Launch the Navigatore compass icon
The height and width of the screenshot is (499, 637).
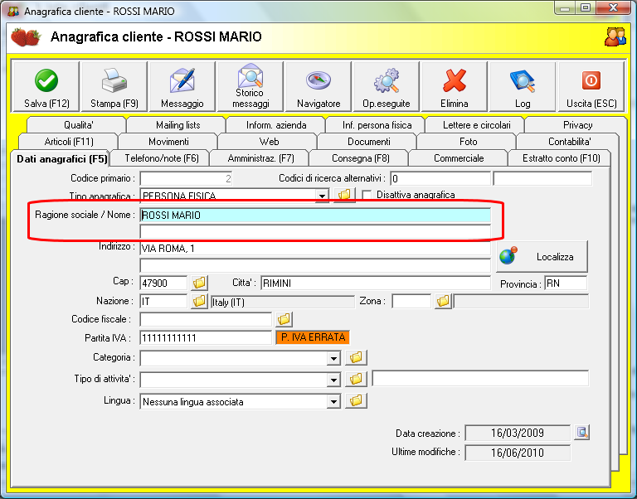pos(318,80)
